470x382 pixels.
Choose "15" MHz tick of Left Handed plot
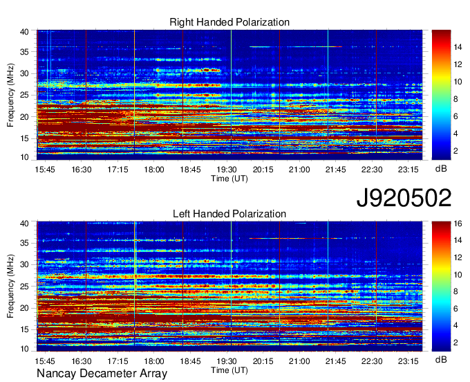pos(24,330)
